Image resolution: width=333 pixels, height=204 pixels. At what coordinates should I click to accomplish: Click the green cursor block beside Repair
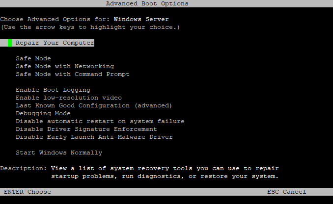click(10, 43)
